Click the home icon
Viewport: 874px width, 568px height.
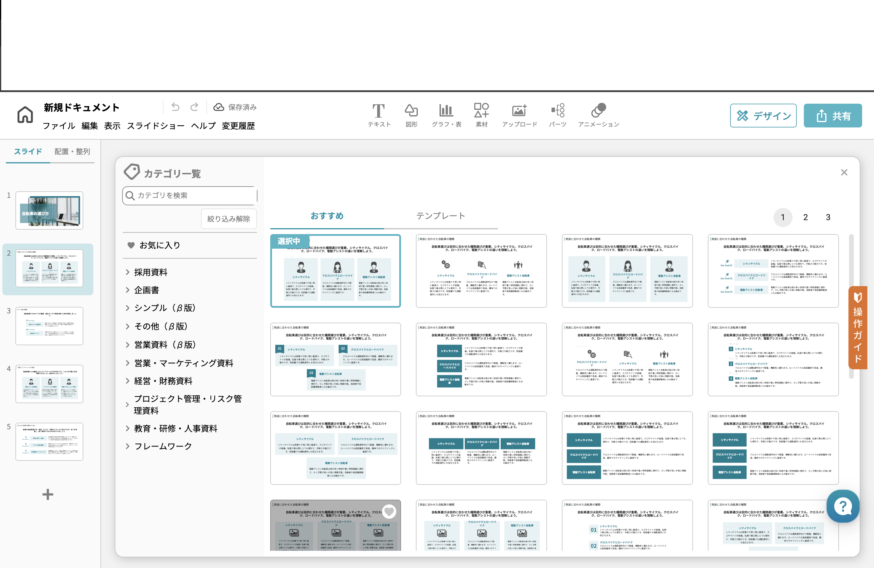pos(25,115)
